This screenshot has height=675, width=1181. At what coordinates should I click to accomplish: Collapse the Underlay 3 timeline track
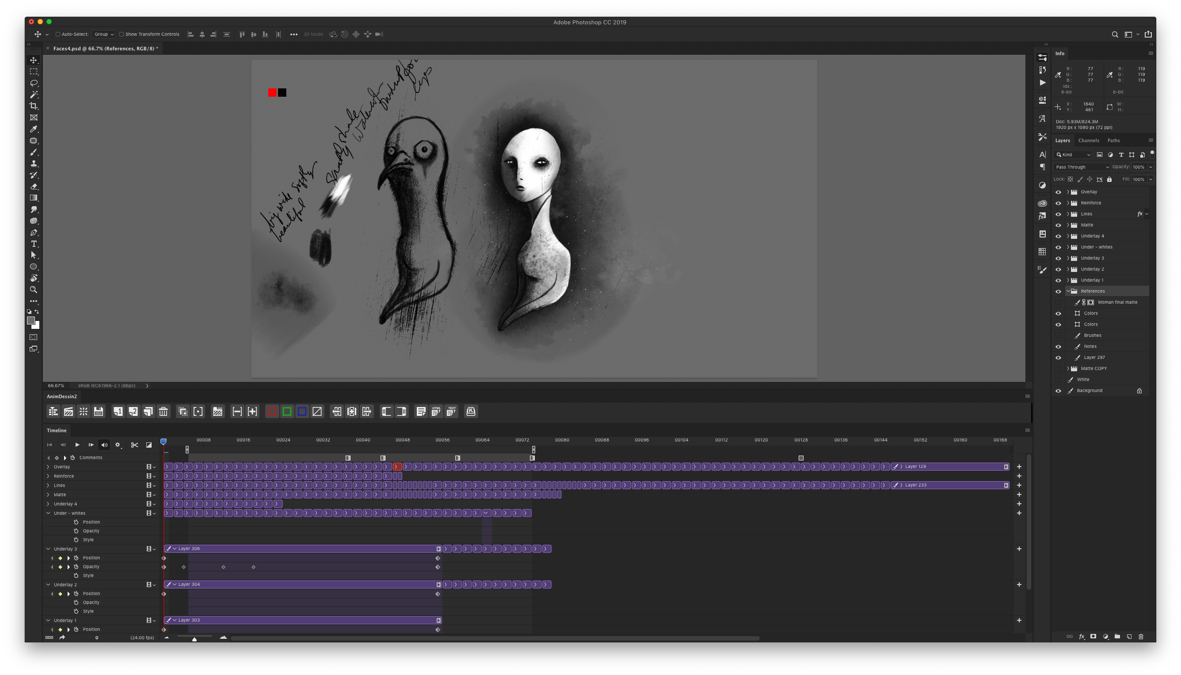pos(48,549)
